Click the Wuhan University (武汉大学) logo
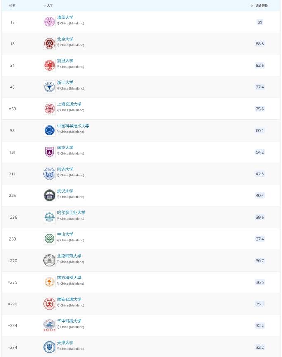The image size is (282, 357). tap(49, 195)
